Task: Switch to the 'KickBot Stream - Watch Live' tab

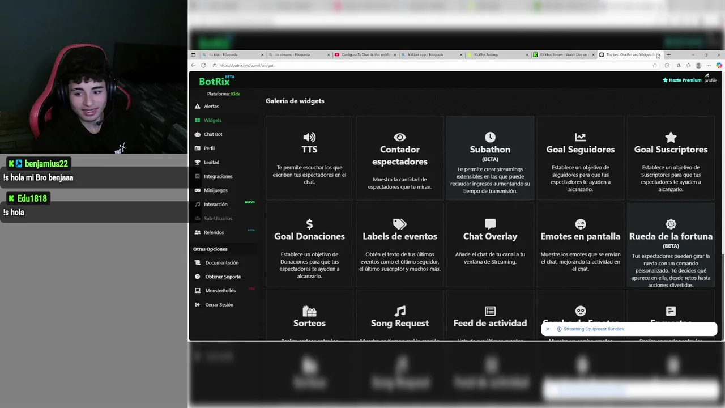Action: pyautogui.click(x=564, y=55)
